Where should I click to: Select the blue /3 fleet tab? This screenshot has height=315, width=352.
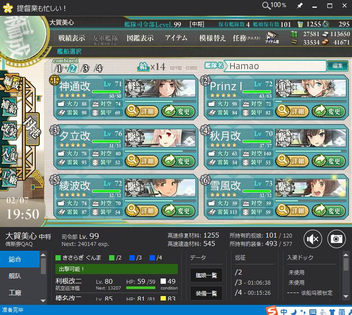click(x=136, y=257)
